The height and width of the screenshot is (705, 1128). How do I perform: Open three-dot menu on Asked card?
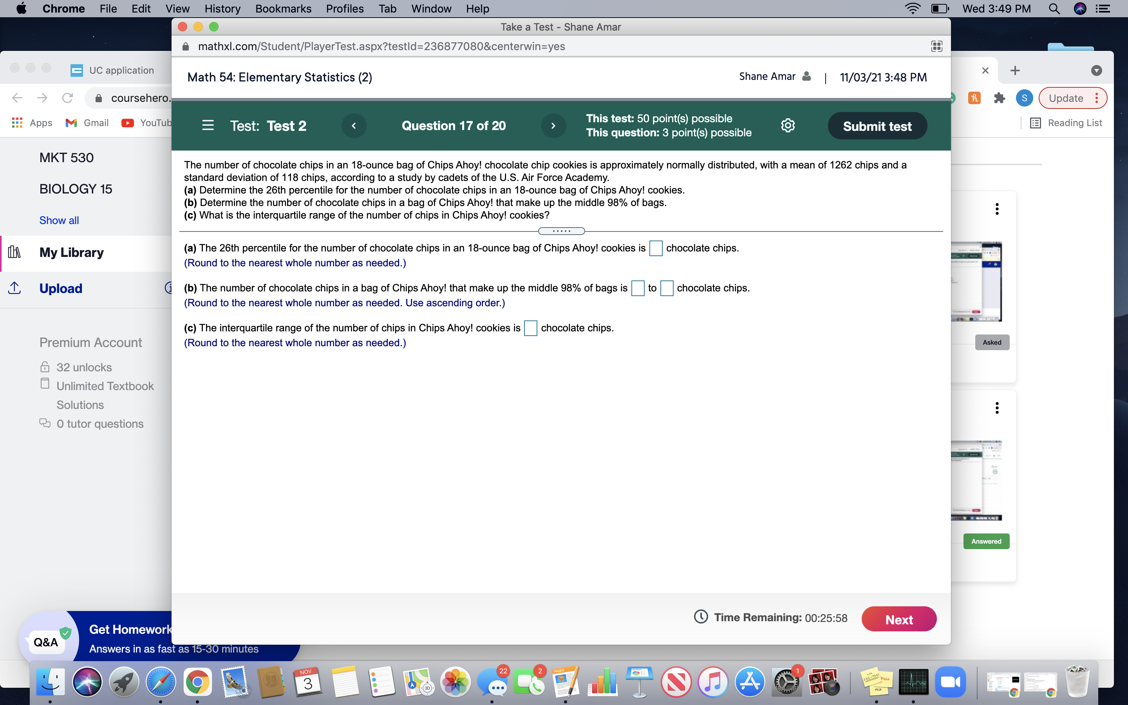[x=997, y=209]
